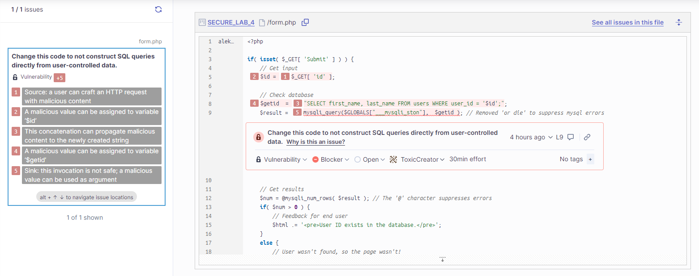Click the sidebar Vulnerability lock icon
Viewport: 699px width, 276px height.
tap(15, 77)
